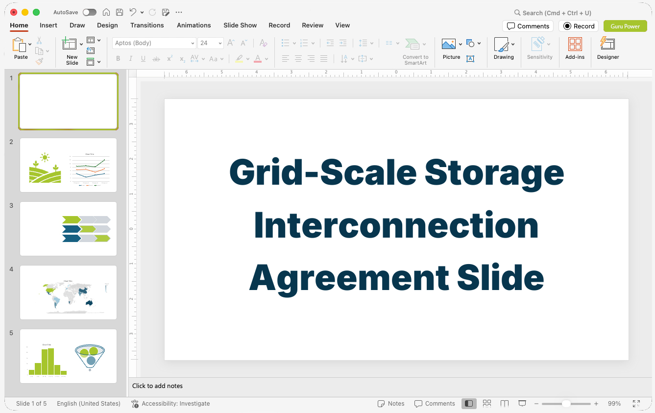Click Decrease Font Size icon
655x413 pixels.
point(244,43)
